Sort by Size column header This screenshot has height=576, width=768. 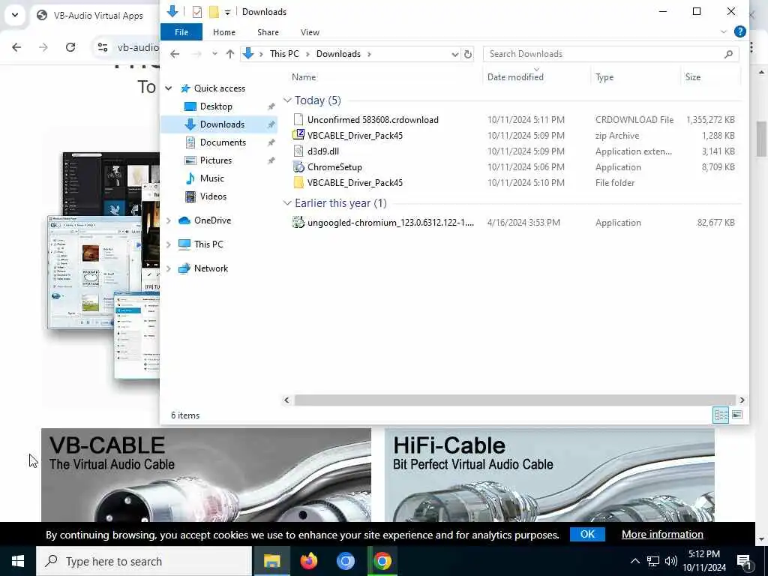(692, 77)
